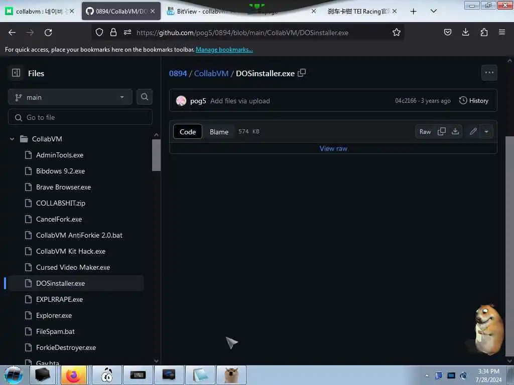
Task: Click the View raw link
Action: (x=333, y=148)
